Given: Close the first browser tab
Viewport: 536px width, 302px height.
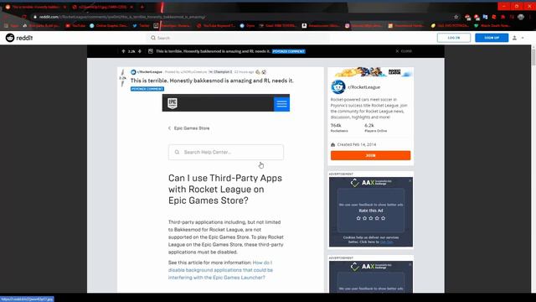Looking at the screenshot, I should pyautogui.click(x=64, y=7).
